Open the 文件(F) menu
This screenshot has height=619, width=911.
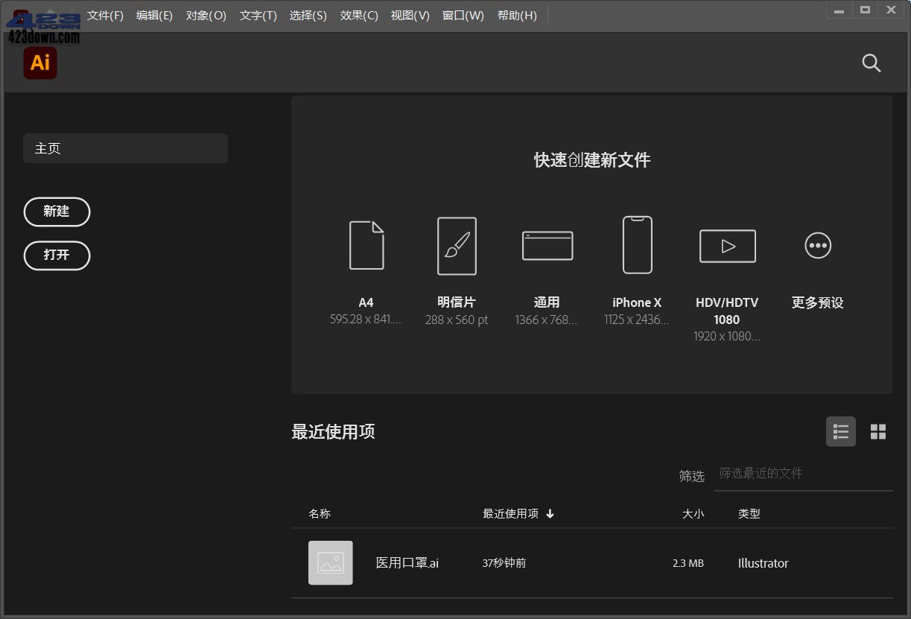tap(104, 15)
